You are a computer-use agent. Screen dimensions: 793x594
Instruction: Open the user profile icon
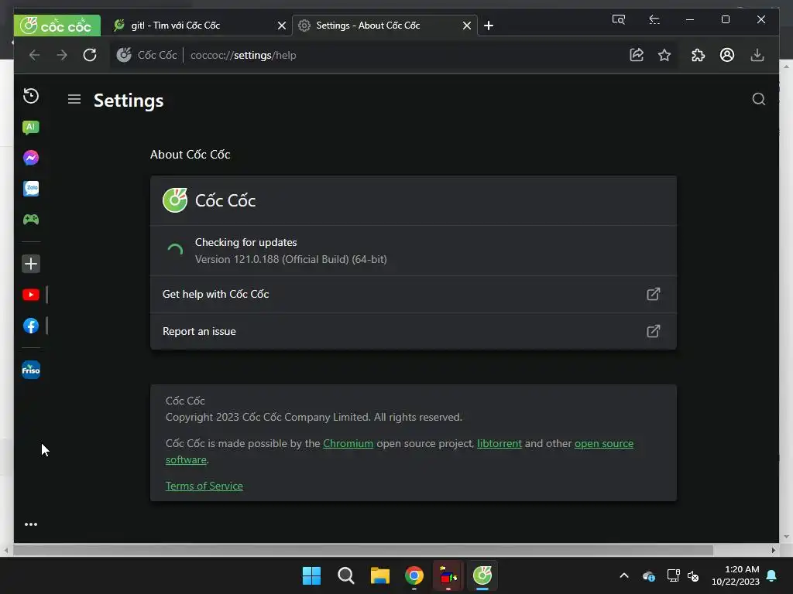pos(727,55)
